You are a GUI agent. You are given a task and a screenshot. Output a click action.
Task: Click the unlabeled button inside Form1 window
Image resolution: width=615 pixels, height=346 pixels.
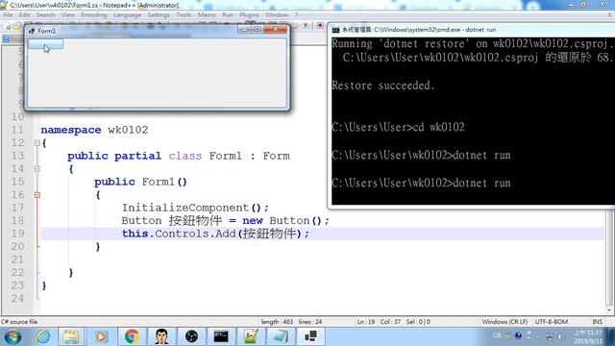coord(45,44)
